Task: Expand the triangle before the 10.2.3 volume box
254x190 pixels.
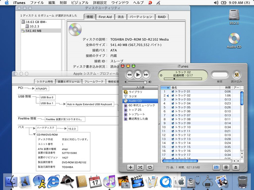Action: [65, 128]
